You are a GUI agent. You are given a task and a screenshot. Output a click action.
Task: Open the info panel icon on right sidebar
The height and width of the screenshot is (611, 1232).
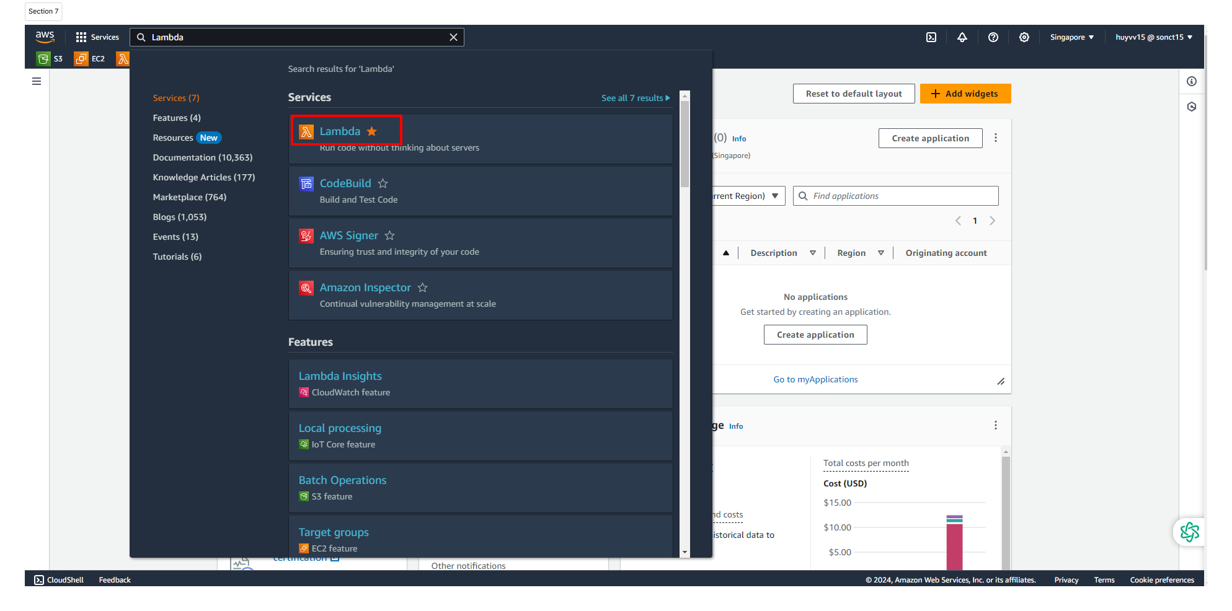pyautogui.click(x=1192, y=81)
